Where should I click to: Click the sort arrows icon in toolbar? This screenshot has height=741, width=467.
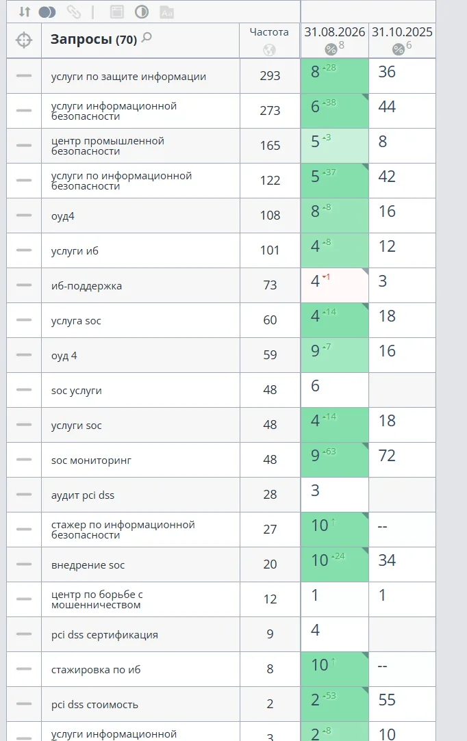tap(25, 12)
